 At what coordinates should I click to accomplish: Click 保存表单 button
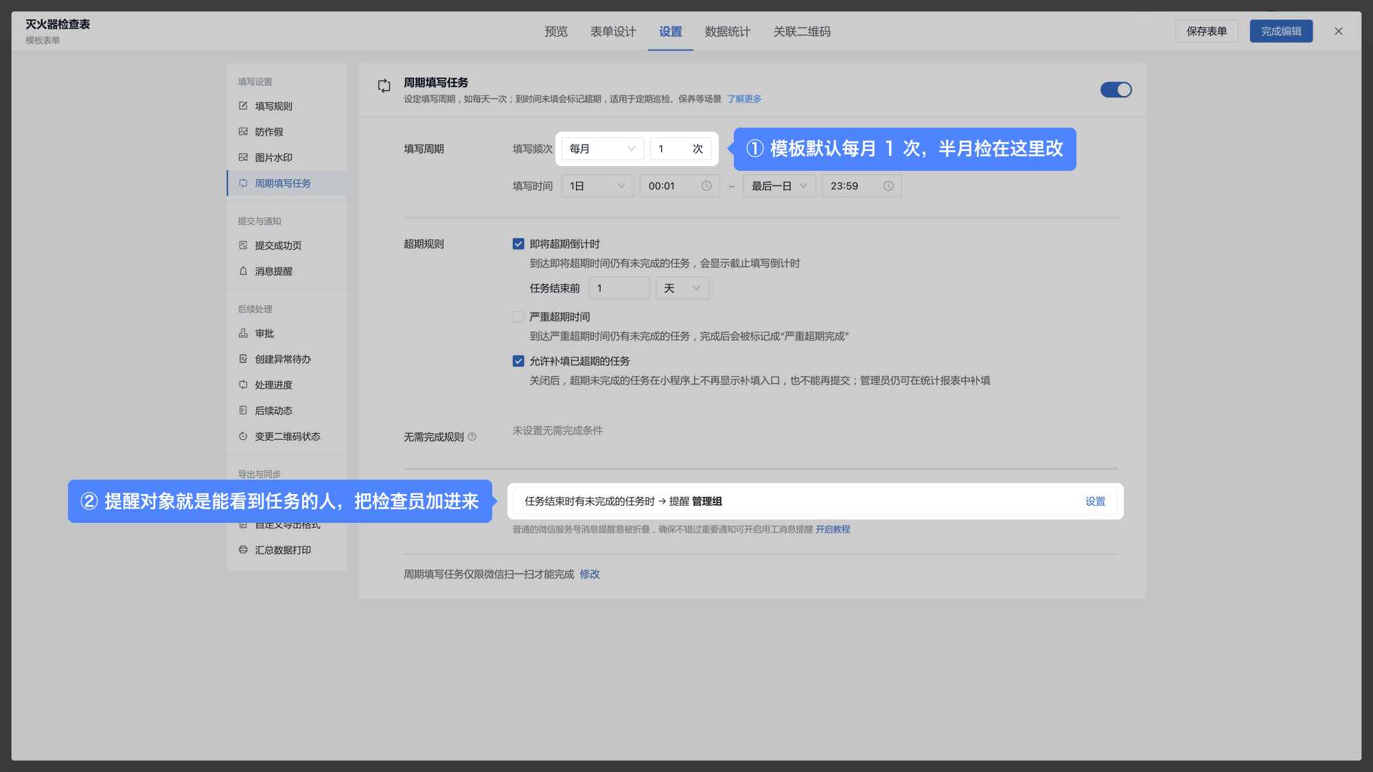[x=1207, y=32]
